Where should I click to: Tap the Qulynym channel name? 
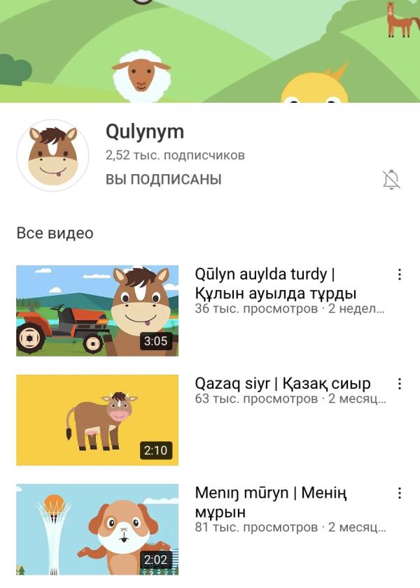pyautogui.click(x=145, y=132)
